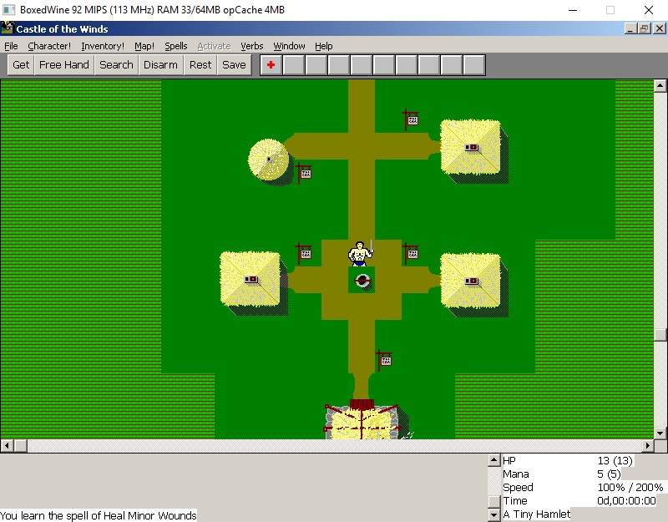Restore the inner Castle of the Winds window

click(x=645, y=28)
